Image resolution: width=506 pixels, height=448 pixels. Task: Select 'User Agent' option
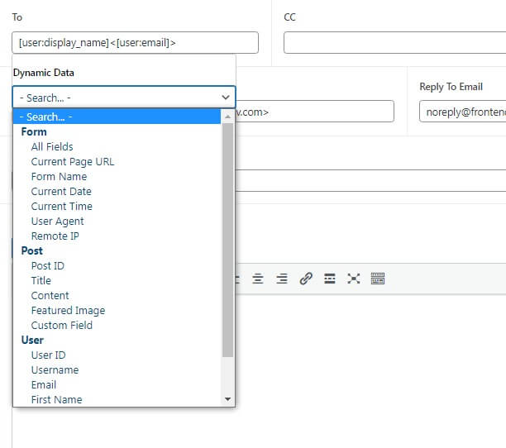coord(117,221)
